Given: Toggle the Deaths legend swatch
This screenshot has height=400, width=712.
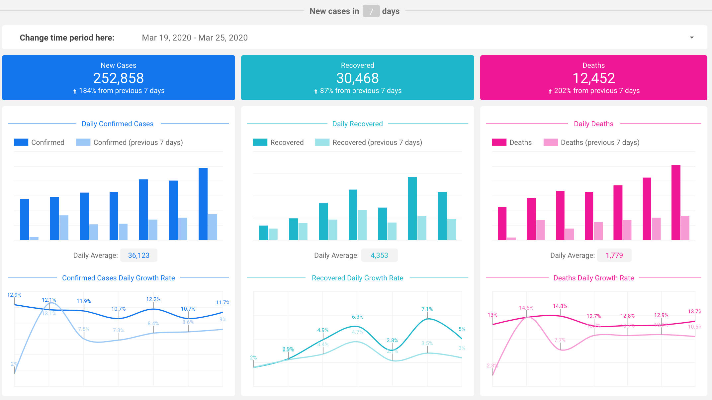Looking at the screenshot, I should point(499,142).
